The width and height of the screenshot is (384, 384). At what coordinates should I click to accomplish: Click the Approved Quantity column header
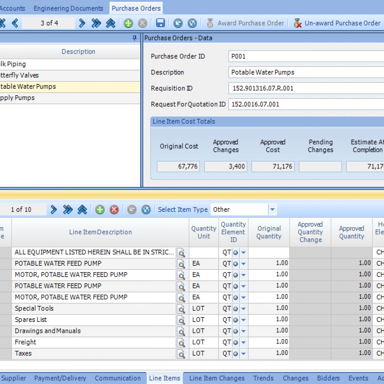[x=351, y=232]
